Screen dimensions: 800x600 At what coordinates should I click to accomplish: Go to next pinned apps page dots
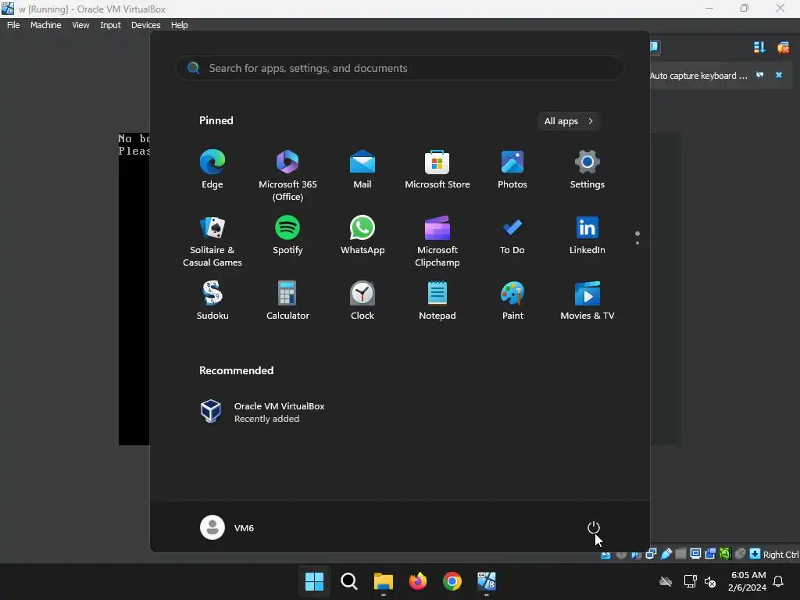(637, 238)
